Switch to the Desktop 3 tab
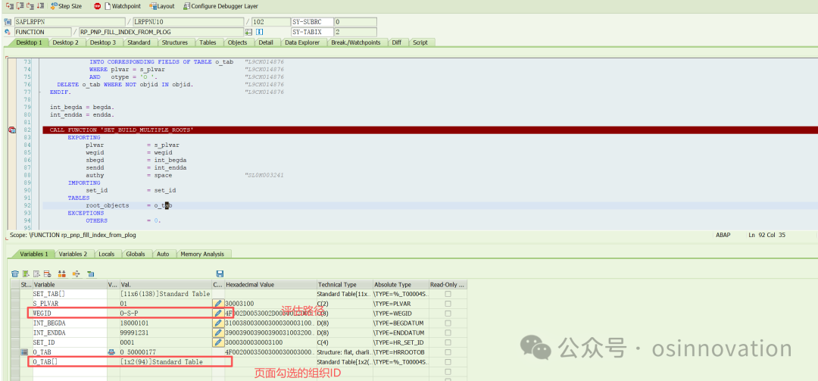Viewport: 818px width, 381px height. 103,42
